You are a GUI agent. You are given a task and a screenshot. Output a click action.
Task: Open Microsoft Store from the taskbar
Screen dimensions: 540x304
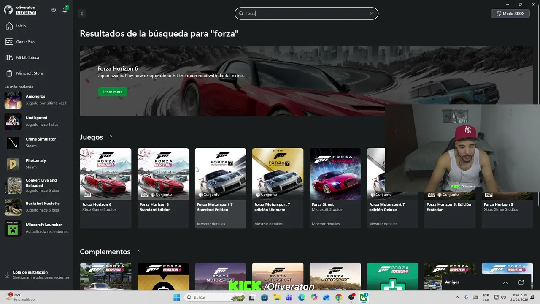(x=265, y=297)
